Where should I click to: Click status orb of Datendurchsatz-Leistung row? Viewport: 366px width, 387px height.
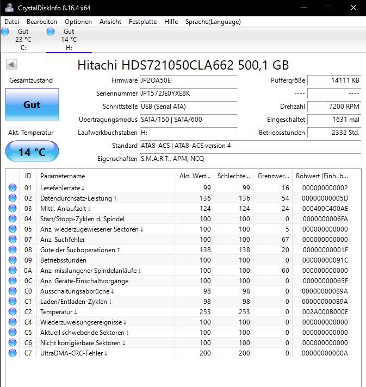coord(13,198)
